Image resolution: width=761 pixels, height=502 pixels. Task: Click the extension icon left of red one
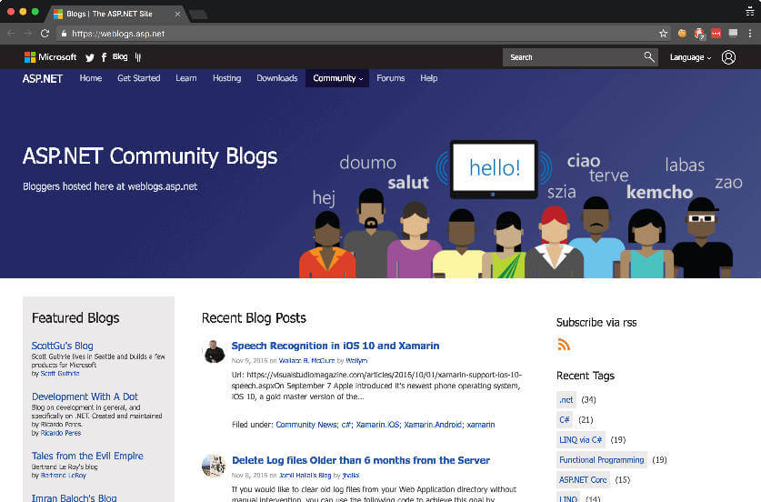pyautogui.click(x=699, y=34)
